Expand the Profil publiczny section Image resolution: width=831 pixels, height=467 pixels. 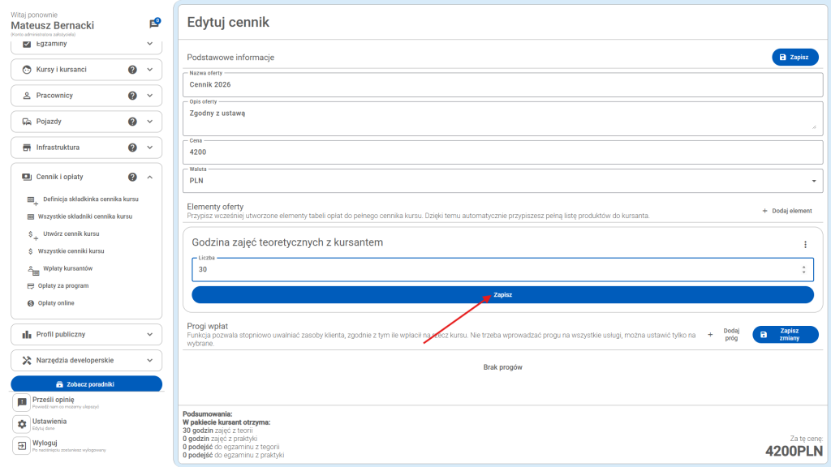(150, 334)
